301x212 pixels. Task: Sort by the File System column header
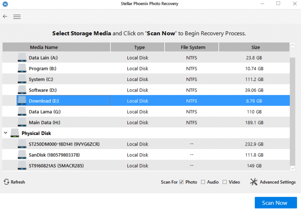coord(192,47)
